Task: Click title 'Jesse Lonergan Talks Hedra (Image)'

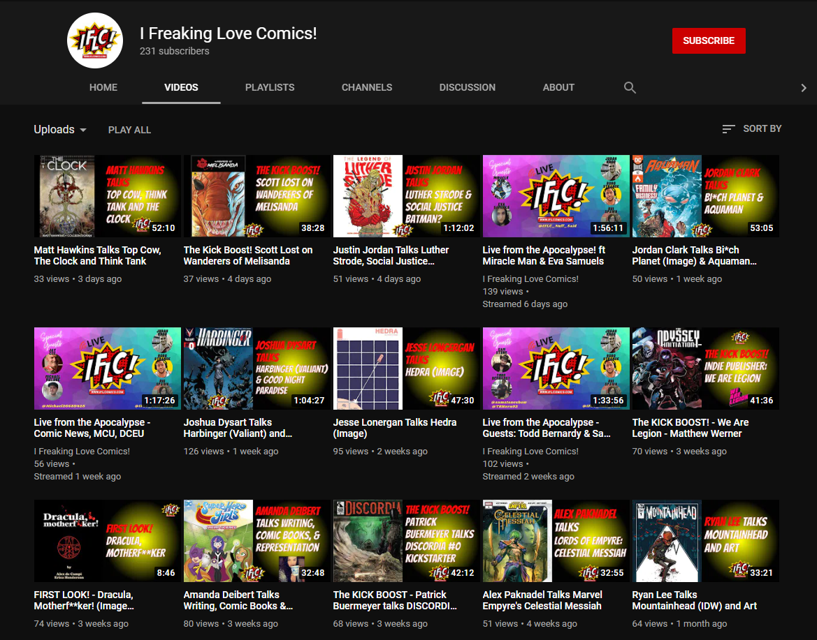Action: pos(395,428)
